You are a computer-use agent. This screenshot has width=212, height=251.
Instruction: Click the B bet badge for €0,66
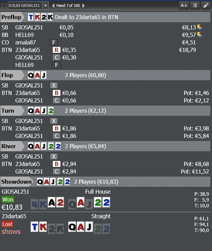click(x=57, y=93)
